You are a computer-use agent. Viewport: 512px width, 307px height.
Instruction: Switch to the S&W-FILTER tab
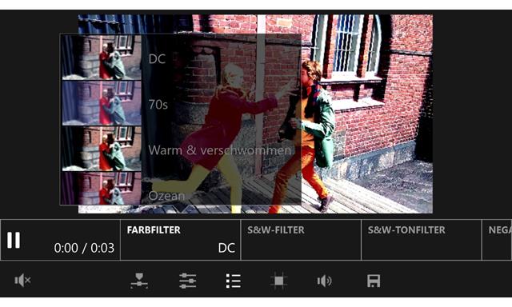[301, 240]
